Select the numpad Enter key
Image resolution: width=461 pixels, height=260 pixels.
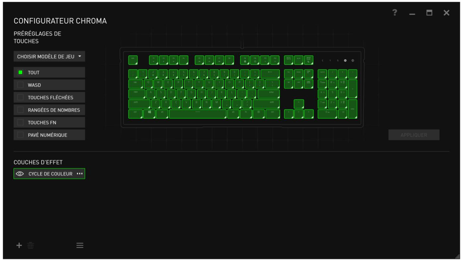pyautogui.click(x=353, y=109)
